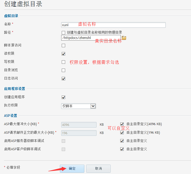The height and width of the screenshot is (174, 191).
Task: Enable the 脚本源访问 checkbox
Action: (63, 45)
